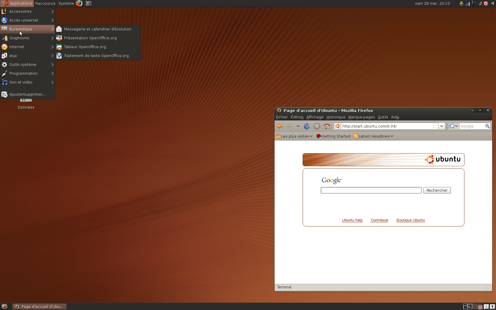Click the Firefox Google search box

click(472, 126)
